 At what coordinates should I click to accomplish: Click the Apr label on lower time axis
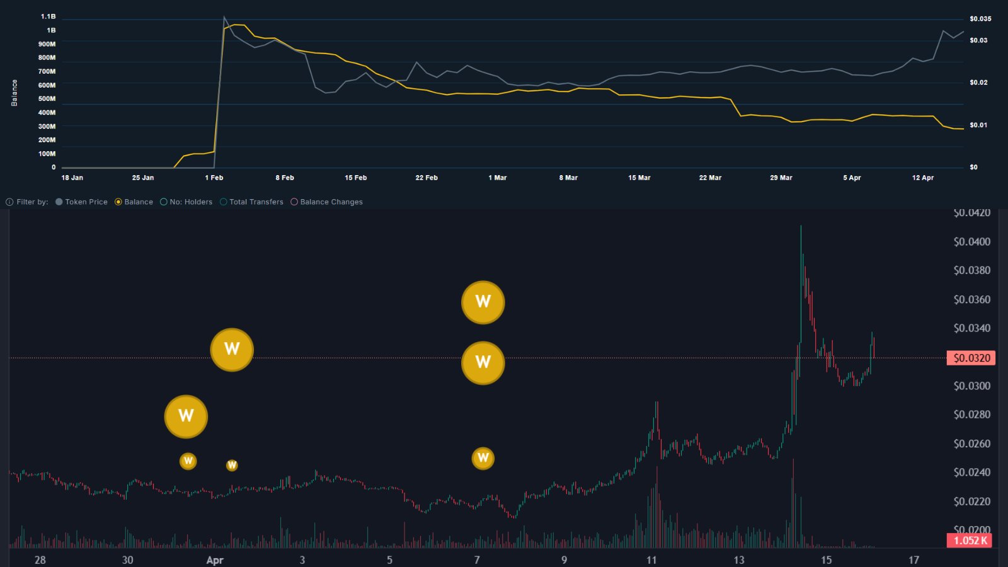[215, 560]
